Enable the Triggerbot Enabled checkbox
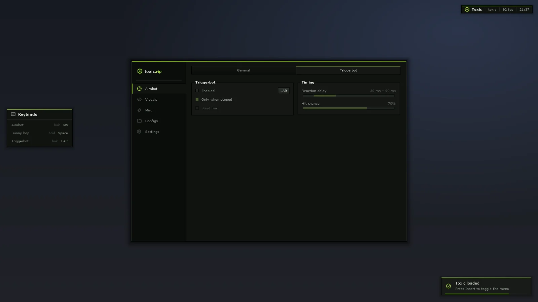This screenshot has height=302, width=538. (x=197, y=91)
